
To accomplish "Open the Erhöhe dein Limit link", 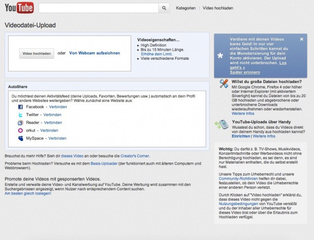I will pos(156,54).
